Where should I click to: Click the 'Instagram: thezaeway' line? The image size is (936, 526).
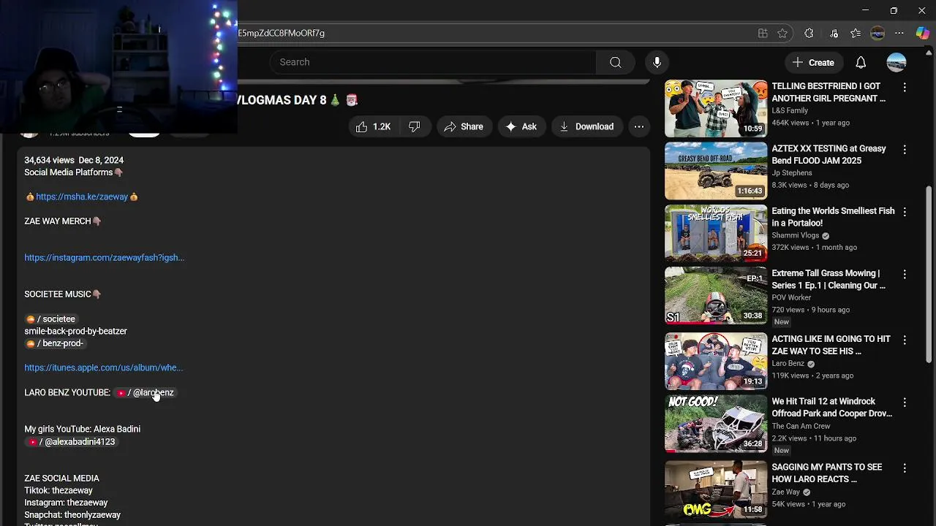66,503
